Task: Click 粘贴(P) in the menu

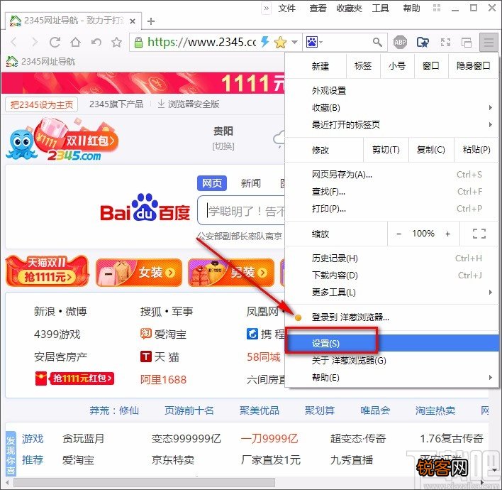Action: point(476,150)
